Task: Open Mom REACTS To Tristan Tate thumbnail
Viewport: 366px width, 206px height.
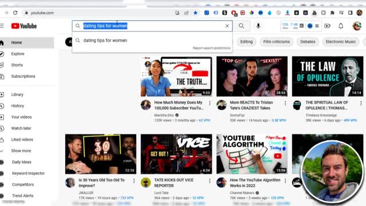Action: pos(252,76)
